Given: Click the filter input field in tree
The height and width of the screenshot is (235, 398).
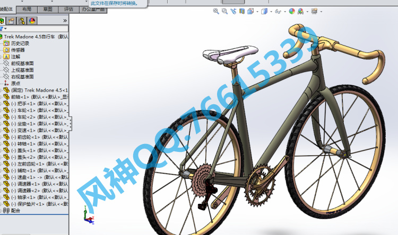Looking at the screenshot, I should (38, 29).
